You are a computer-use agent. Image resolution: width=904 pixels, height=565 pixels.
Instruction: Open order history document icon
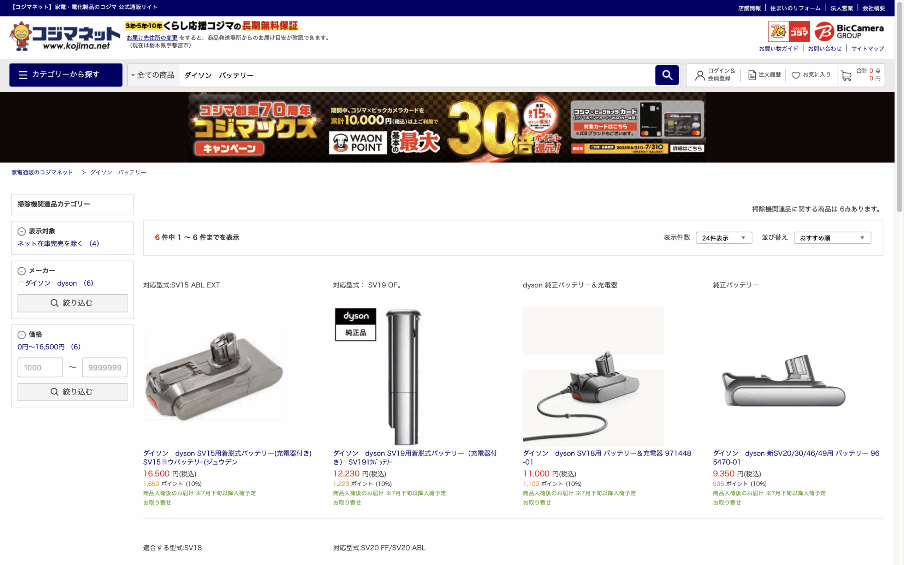[x=752, y=76]
